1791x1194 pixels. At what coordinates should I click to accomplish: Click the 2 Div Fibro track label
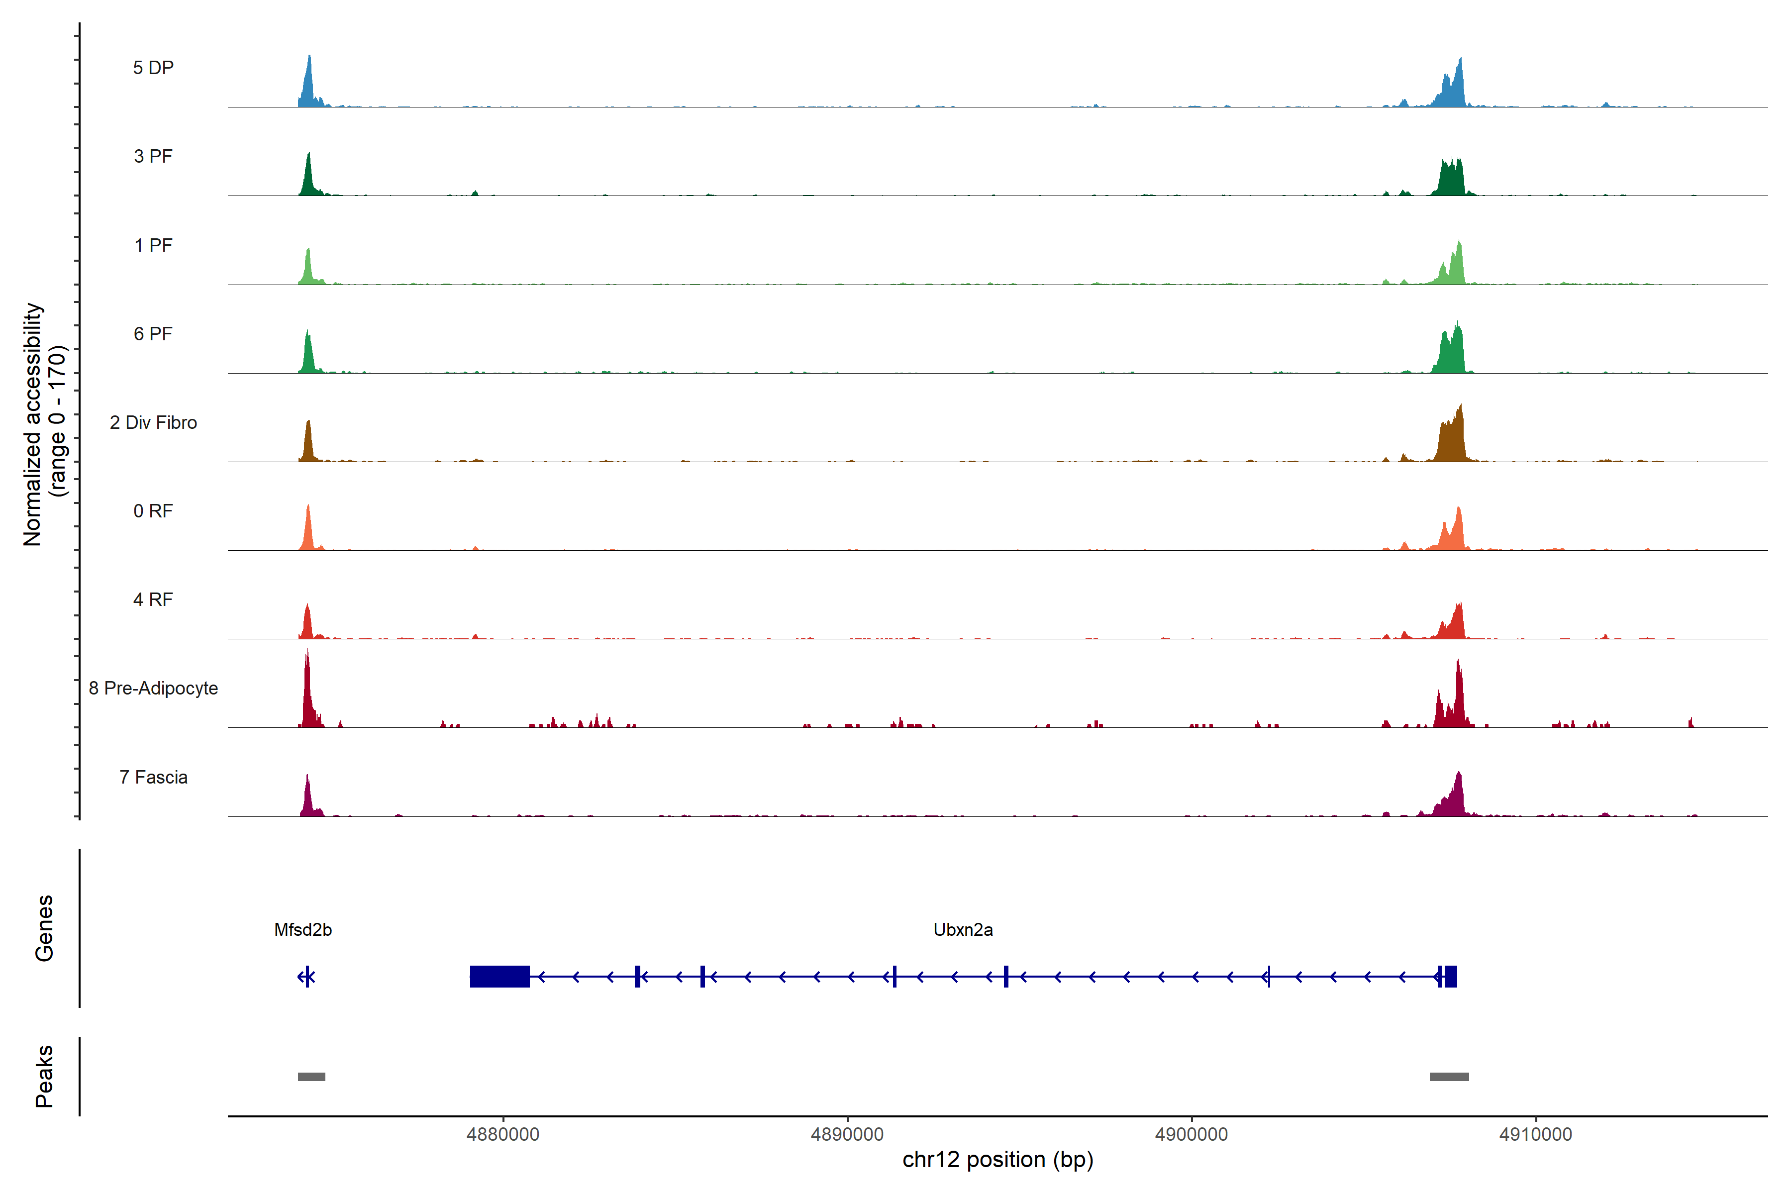pos(153,422)
